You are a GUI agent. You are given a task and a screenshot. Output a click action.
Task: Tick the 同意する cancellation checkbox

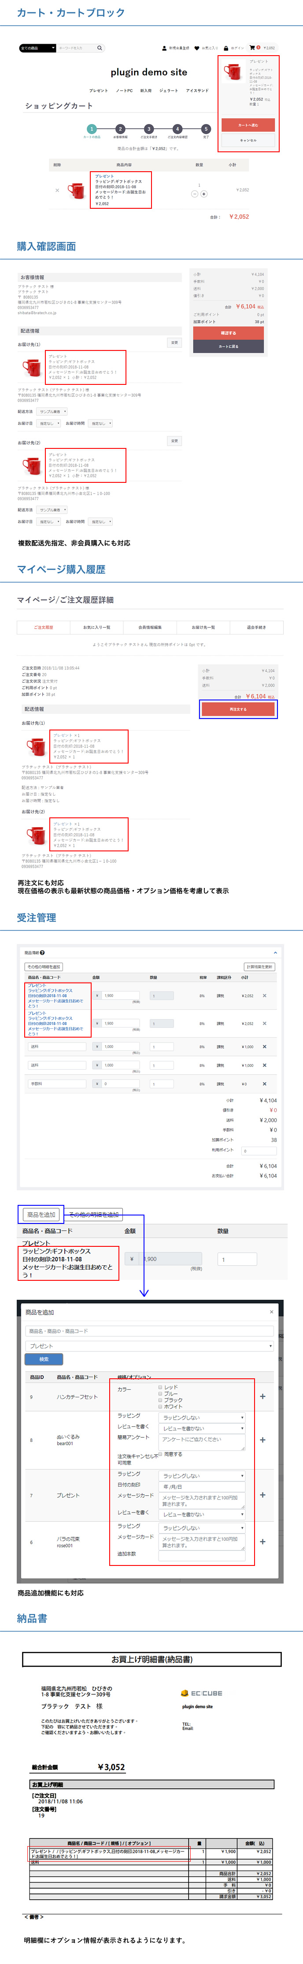(x=160, y=1454)
